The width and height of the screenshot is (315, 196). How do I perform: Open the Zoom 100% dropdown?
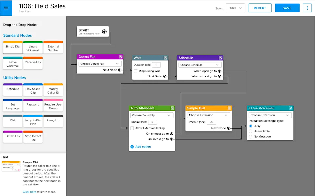[x=235, y=8]
